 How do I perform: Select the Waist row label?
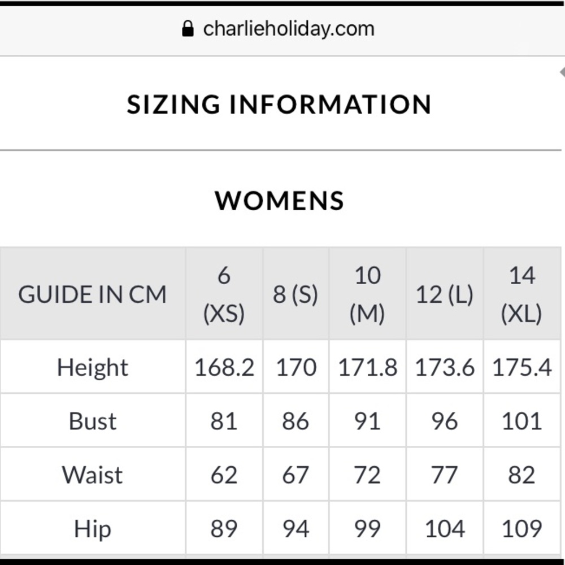(x=93, y=474)
